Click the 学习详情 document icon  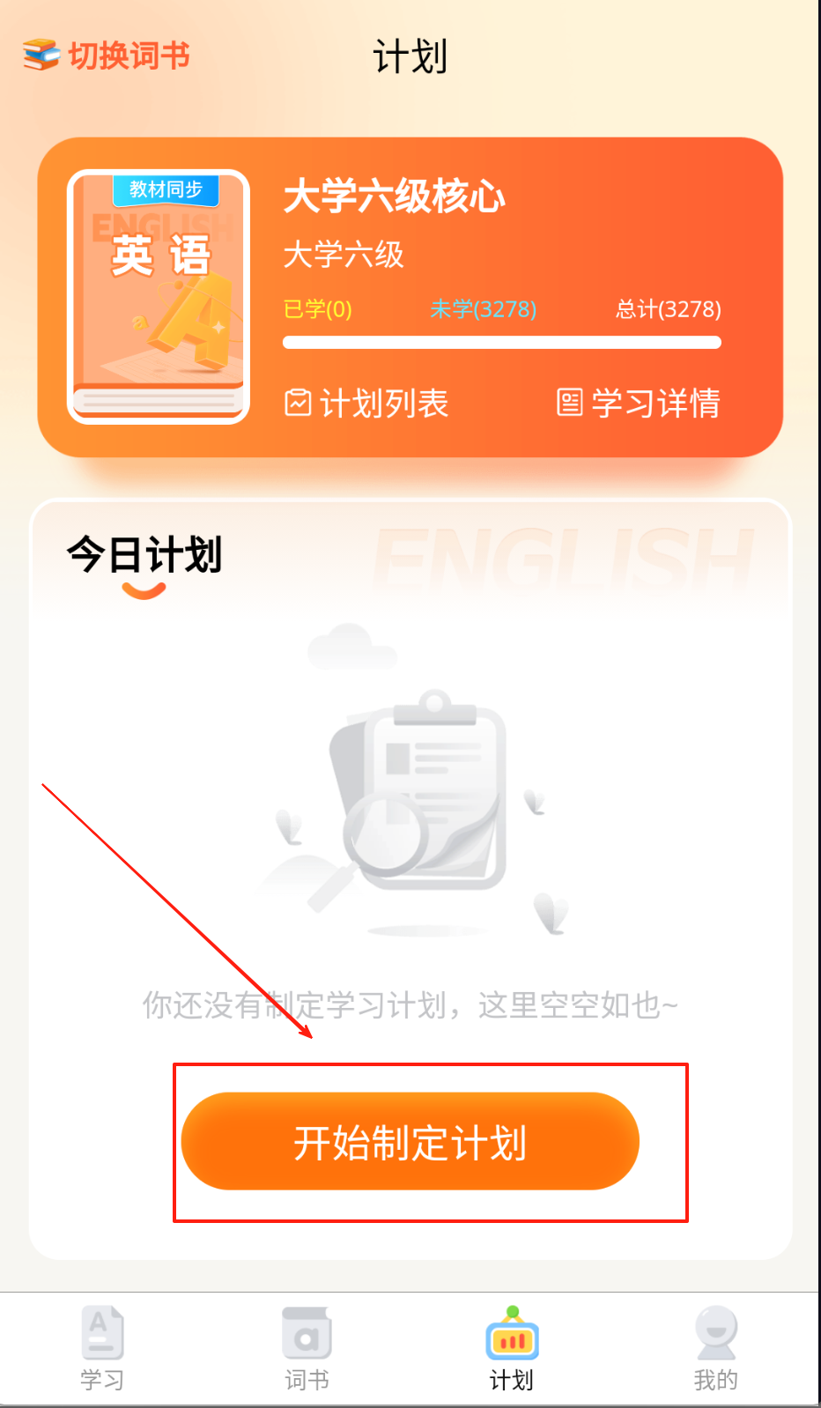click(x=570, y=403)
